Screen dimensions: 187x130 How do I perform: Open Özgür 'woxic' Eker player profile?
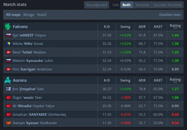point(27,97)
